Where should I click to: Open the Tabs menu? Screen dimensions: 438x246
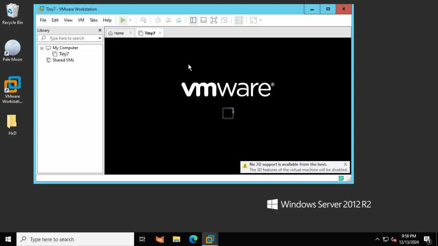coord(93,20)
